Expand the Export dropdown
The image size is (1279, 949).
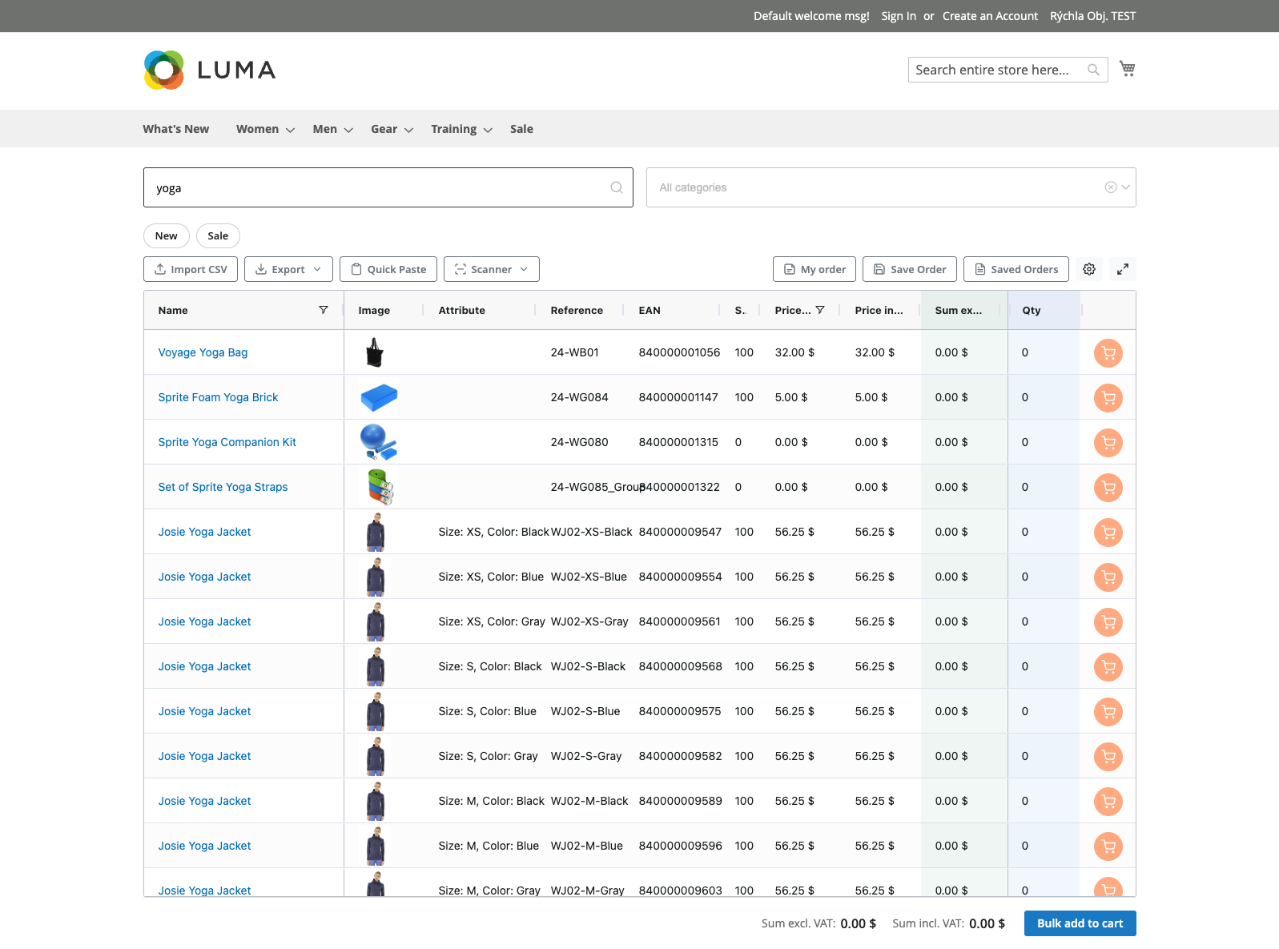click(288, 269)
